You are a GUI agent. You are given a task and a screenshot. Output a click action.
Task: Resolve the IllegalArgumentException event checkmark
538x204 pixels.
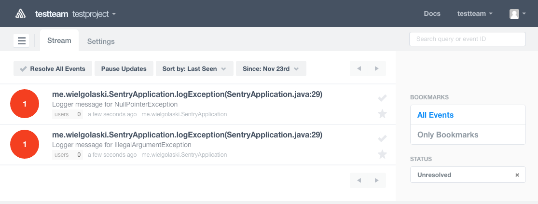[382, 139]
